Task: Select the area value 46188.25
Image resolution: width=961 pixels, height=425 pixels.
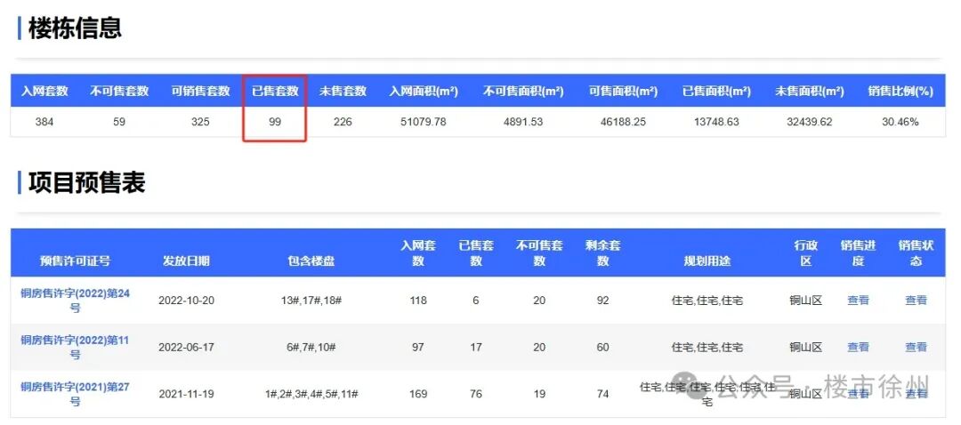Action: (623, 122)
